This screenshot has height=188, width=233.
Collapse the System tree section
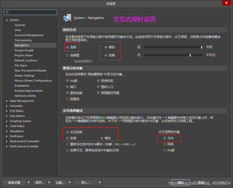click(6, 20)
